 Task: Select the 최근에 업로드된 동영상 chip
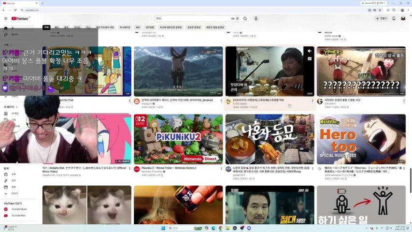coord(171,28)
